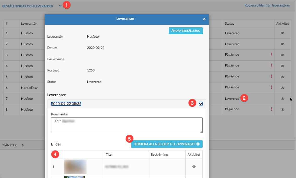View activity for order row 3
Viewport: 296px width, 178px height.
click(x=282, y=55)
